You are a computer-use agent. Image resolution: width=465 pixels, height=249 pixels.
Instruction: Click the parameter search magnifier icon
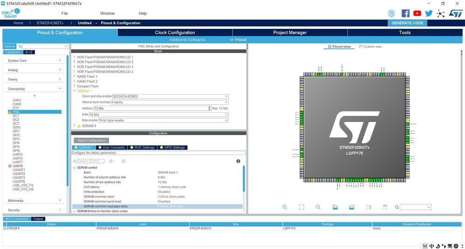click(75, 161)
